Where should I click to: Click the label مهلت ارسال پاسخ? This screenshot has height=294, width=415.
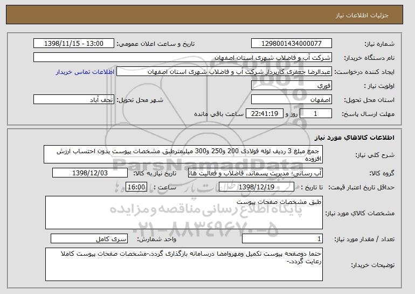[x=368, y=114]
